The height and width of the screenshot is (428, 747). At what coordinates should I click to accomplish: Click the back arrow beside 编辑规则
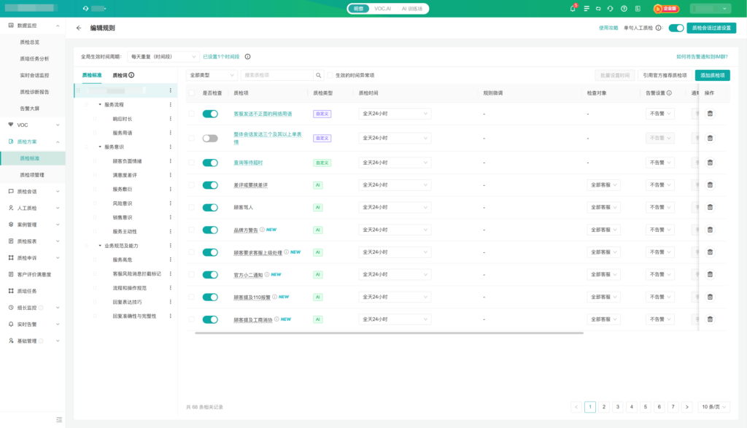[x=79, y=28]
